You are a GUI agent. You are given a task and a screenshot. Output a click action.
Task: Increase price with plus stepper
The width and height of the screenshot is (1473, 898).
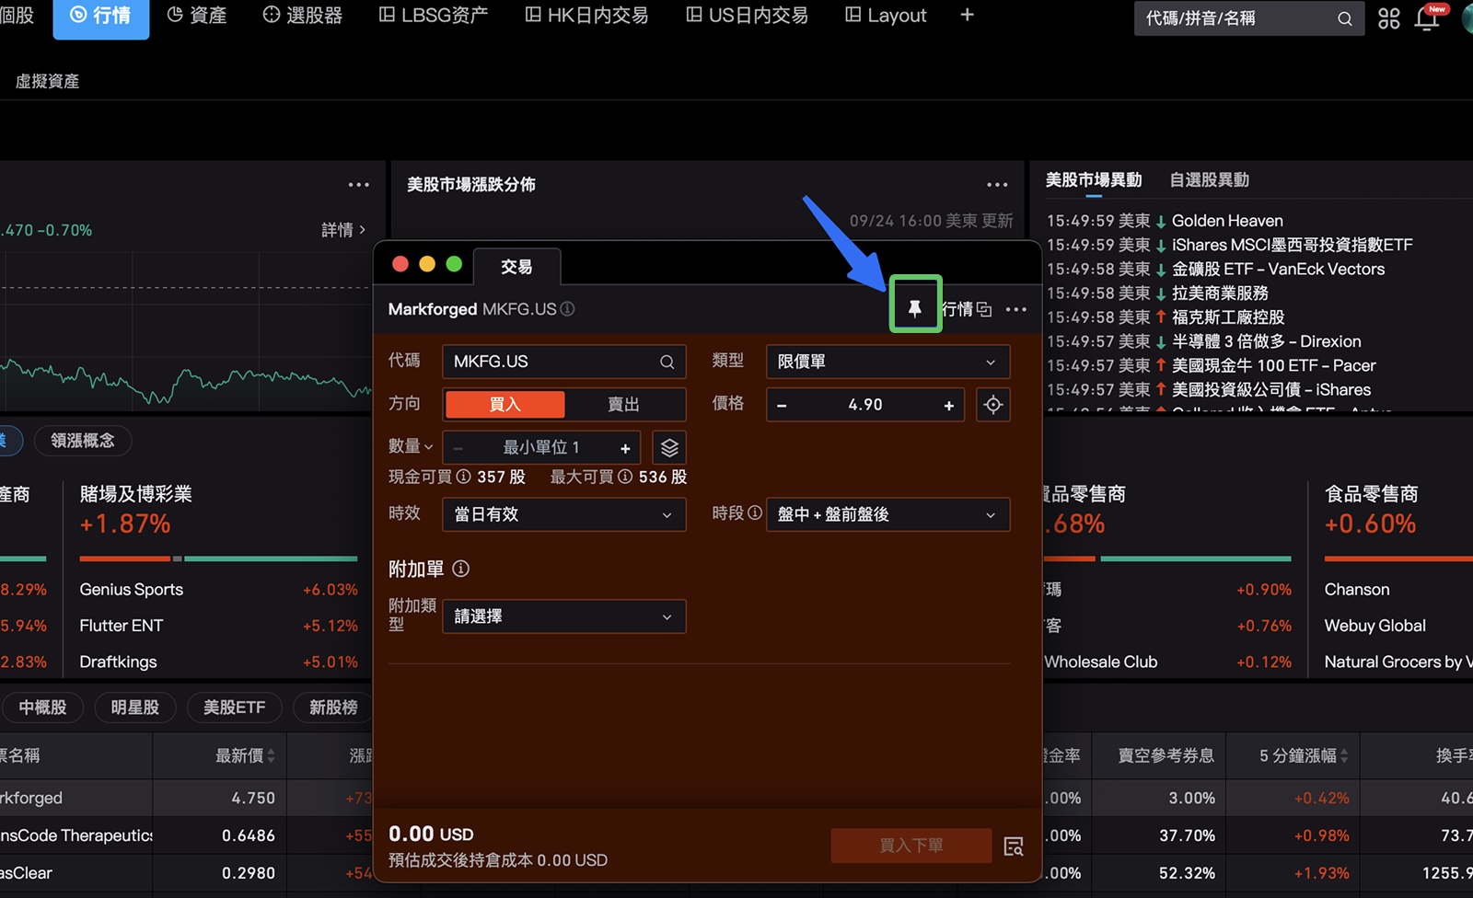click(948, 406)
